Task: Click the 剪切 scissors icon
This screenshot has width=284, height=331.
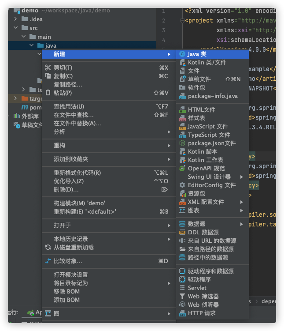Action: pyautogui.click(x=48, y=68)
